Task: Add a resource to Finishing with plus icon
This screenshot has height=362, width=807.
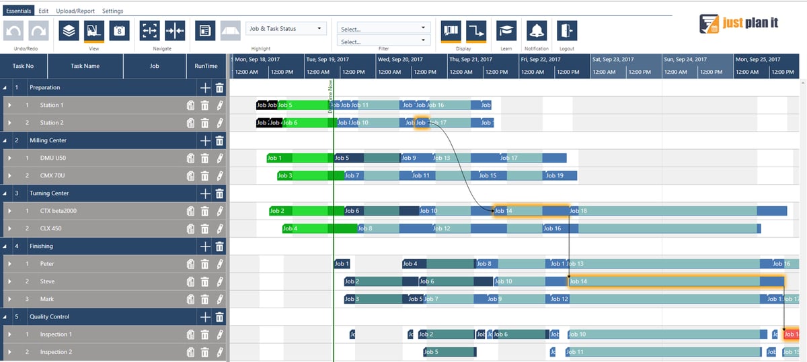Action: [205, 246]
